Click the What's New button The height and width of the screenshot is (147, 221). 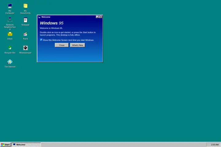78,45
